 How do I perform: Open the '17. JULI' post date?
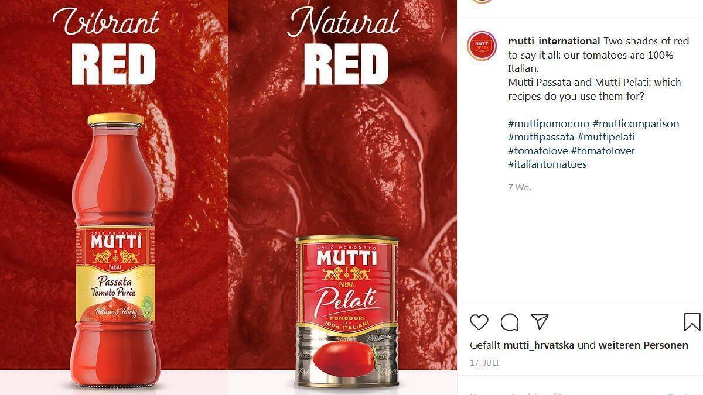(x=484, y=363)
